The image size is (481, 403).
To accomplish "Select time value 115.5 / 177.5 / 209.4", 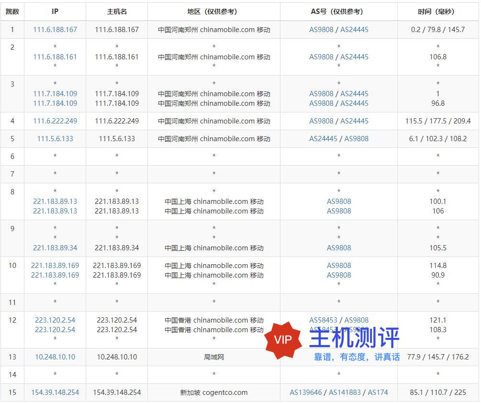I will (438, 121).
